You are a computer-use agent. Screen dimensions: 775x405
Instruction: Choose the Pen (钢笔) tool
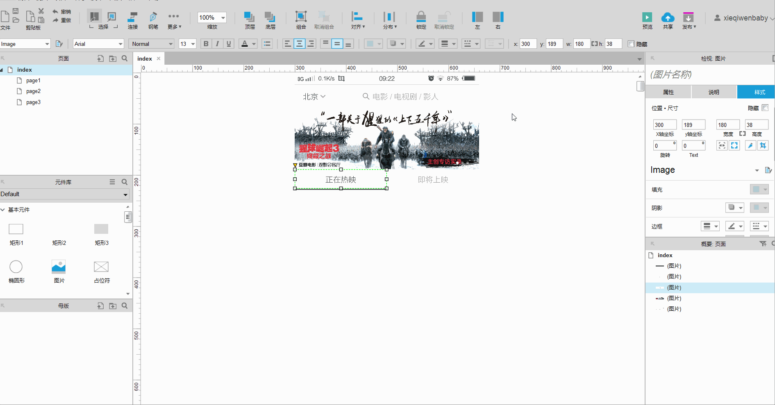point(153,17)
